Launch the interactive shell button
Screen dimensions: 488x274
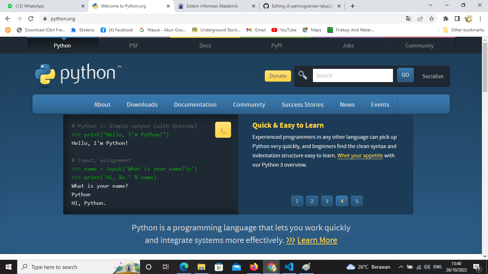223,130
